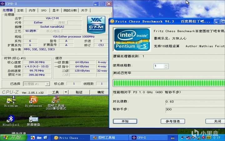Minimize the Fritz Chess Benchmark window
This screenshot has width=225, height=141.
(x=217, y=22)
